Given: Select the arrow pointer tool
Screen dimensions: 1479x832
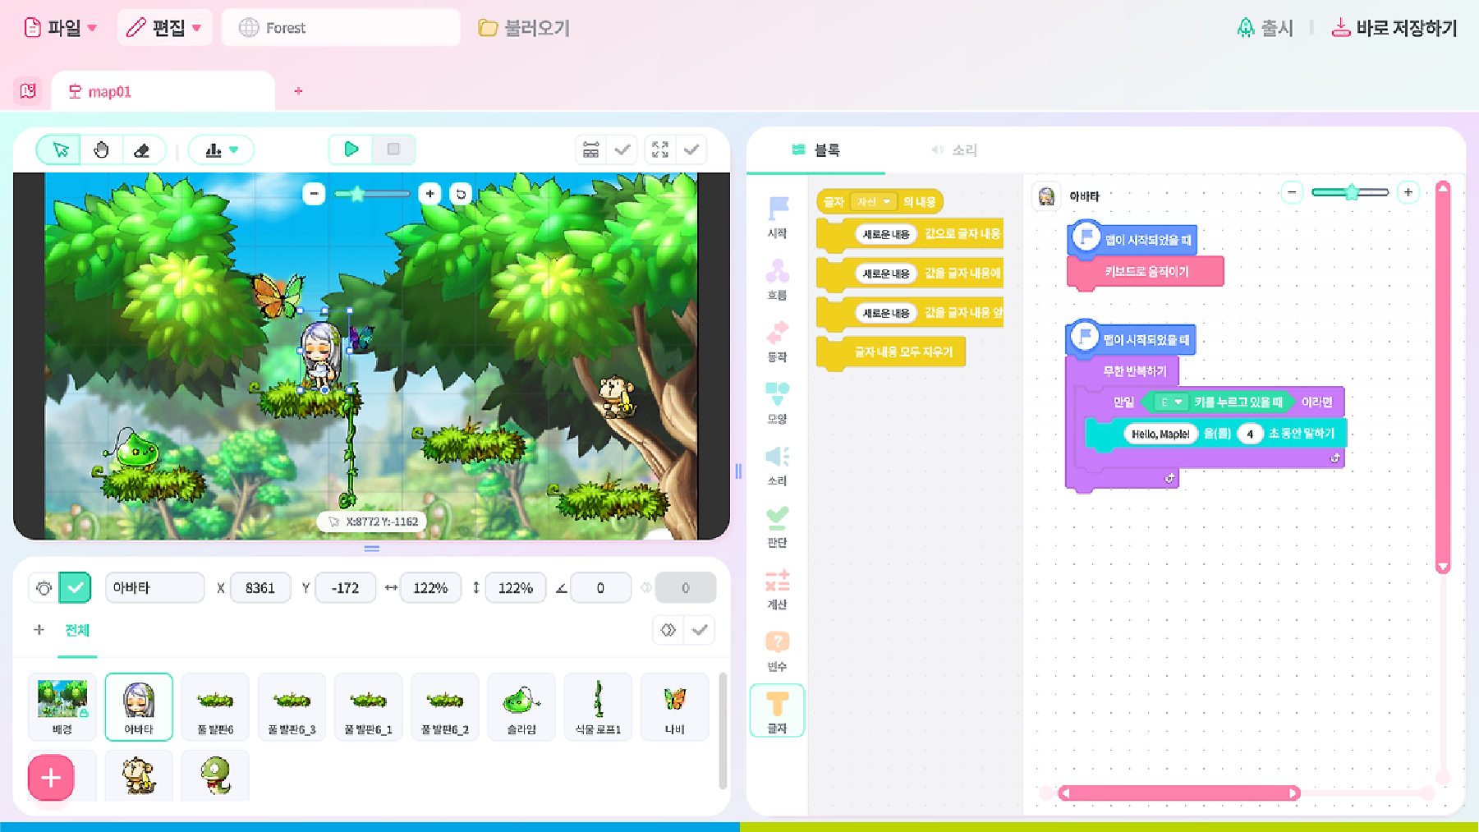Looking at the screenshot, I should 60,149.
